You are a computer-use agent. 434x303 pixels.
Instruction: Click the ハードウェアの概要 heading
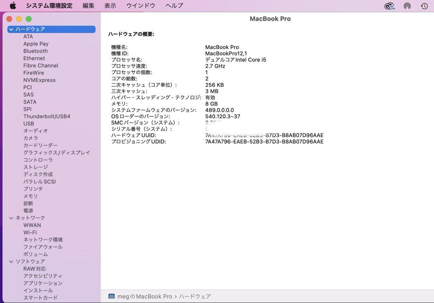(131, 34)
